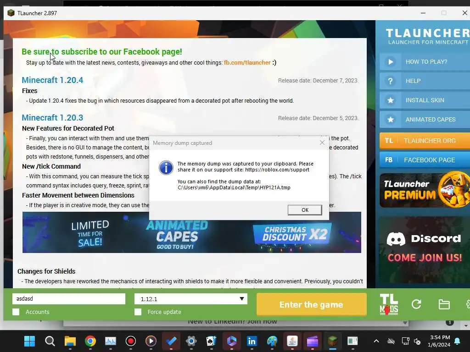The image size is (470, 352).
Task: Open the INSTALL SKIN sidebar item
Action: point(425,100)
